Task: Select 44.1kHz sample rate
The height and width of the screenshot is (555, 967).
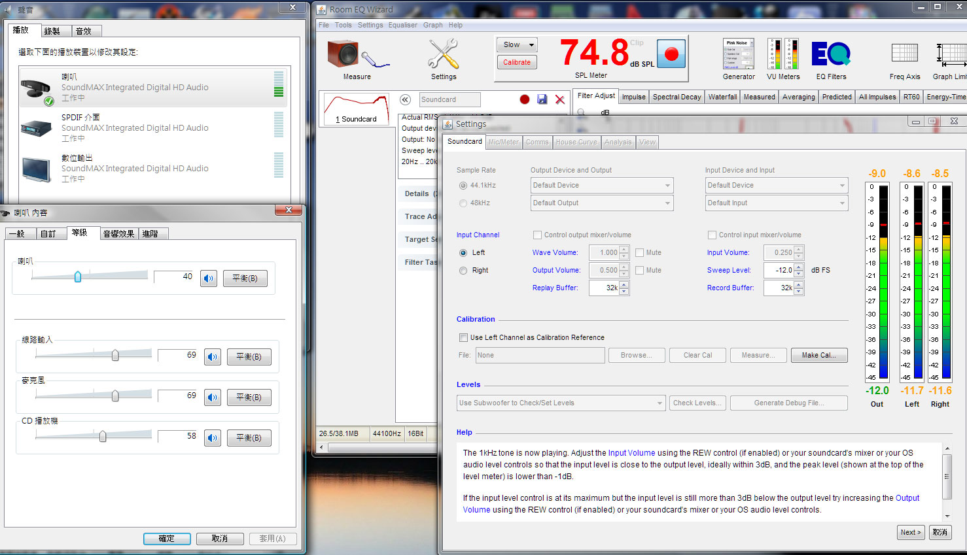Action: coord(463,186)
